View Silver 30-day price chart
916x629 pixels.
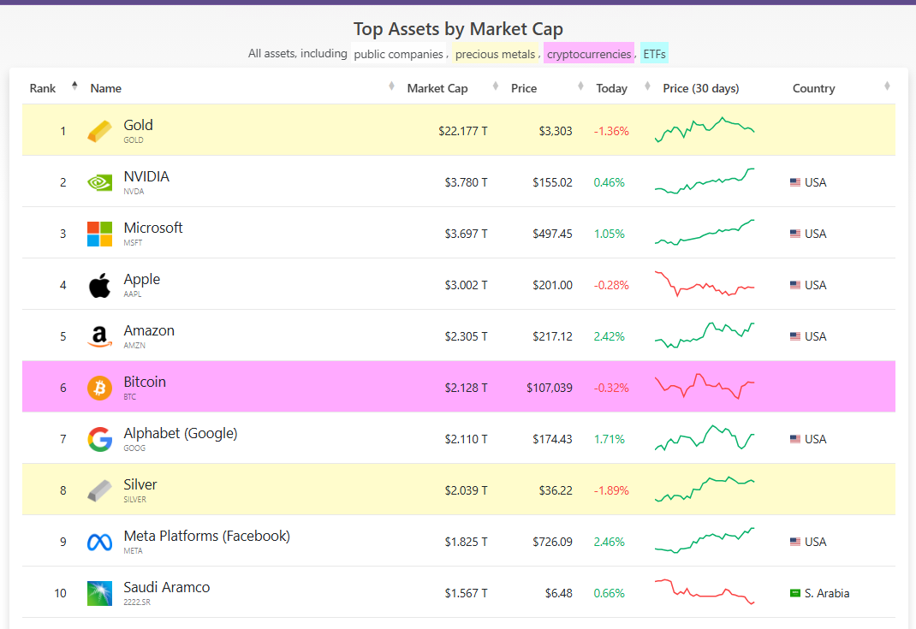(705, 490)
